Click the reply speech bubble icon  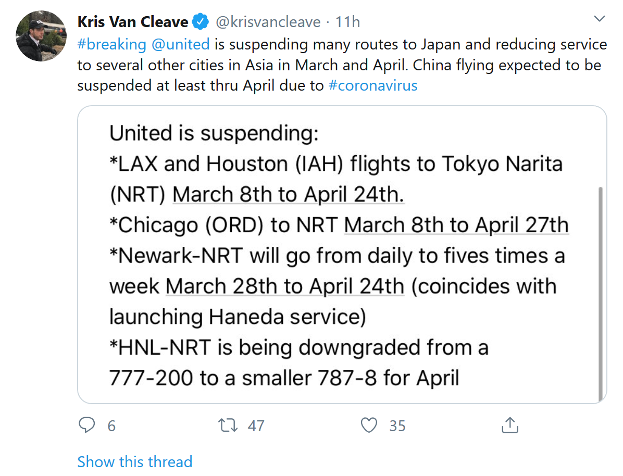point(86,425)
